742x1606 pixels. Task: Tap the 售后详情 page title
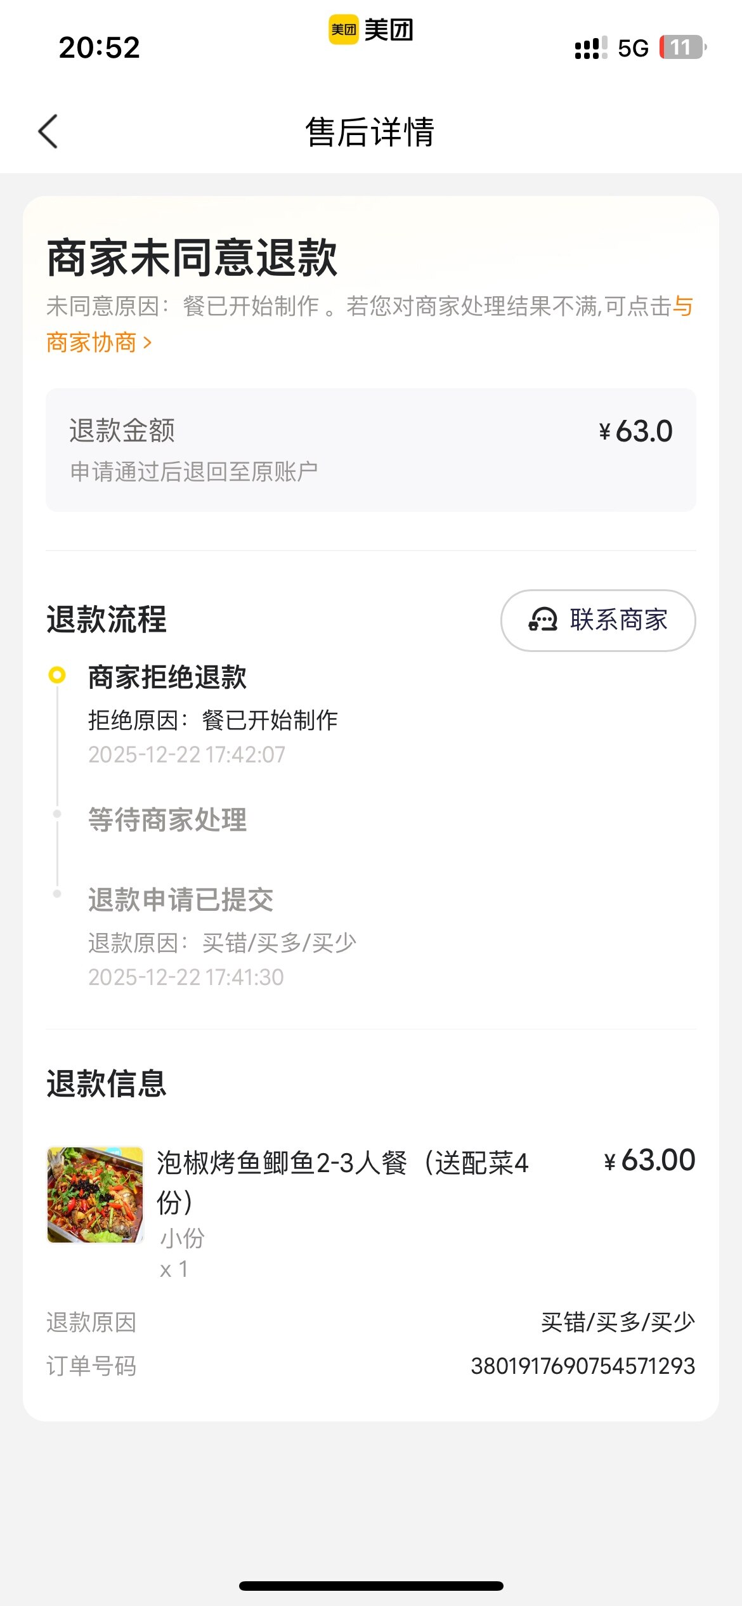(370, 132)
